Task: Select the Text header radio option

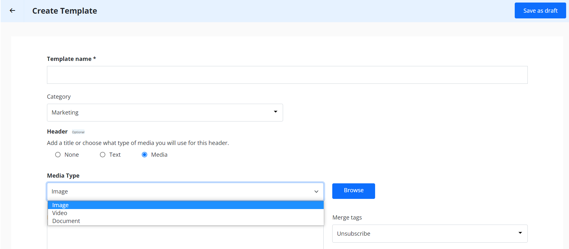Action: pos(103,155)
